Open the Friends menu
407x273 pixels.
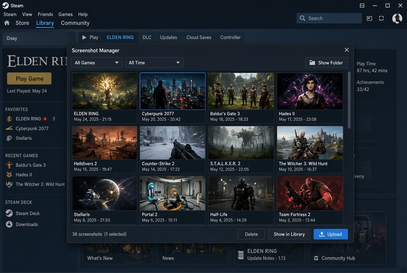(x=45, y=14)
